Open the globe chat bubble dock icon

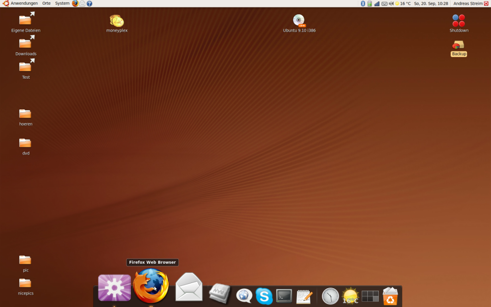244,296
